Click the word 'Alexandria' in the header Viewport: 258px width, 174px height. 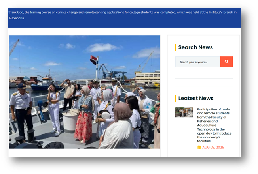tap(16, 18)
